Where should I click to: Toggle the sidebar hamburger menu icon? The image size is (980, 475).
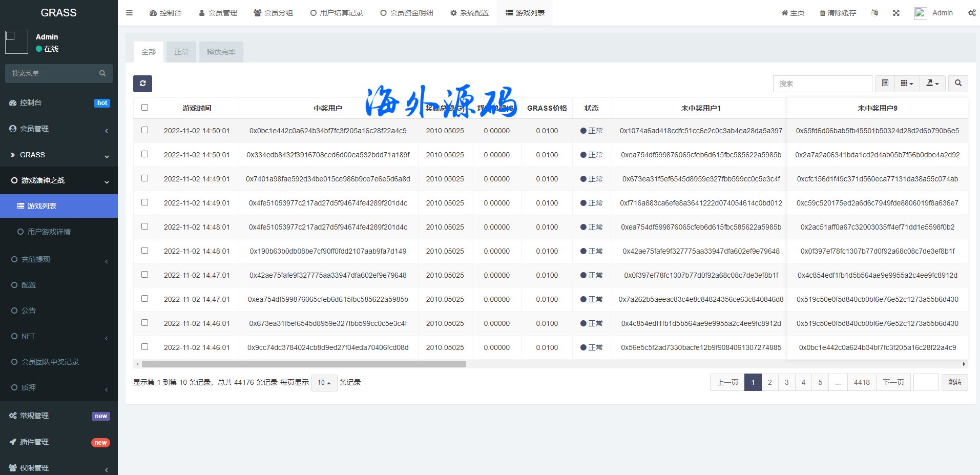pyautogui.click(x=129, y=13)
